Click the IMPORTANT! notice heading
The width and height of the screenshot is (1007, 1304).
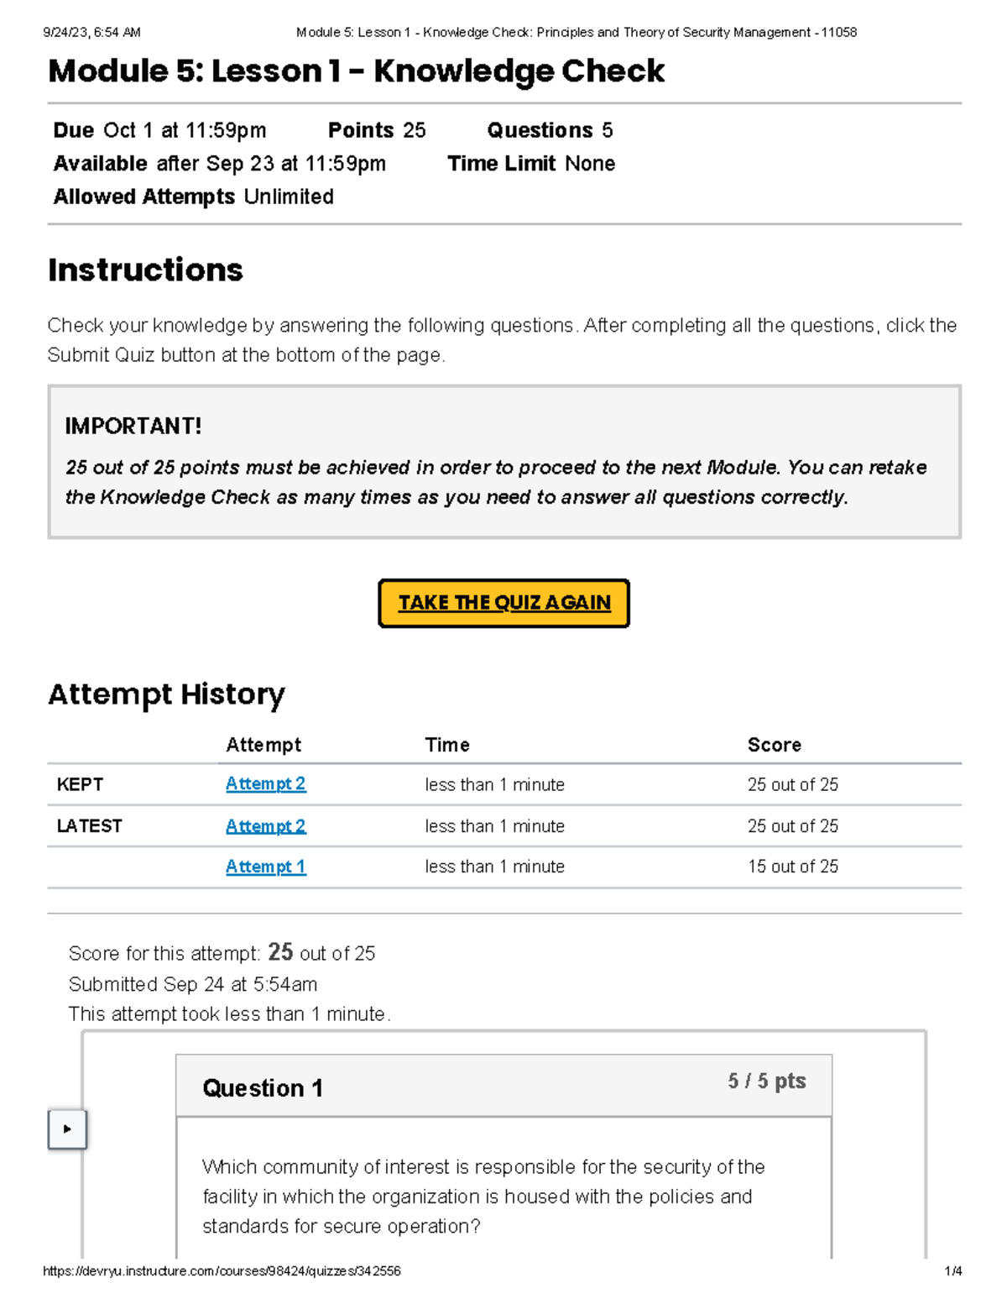coord(133,426)
